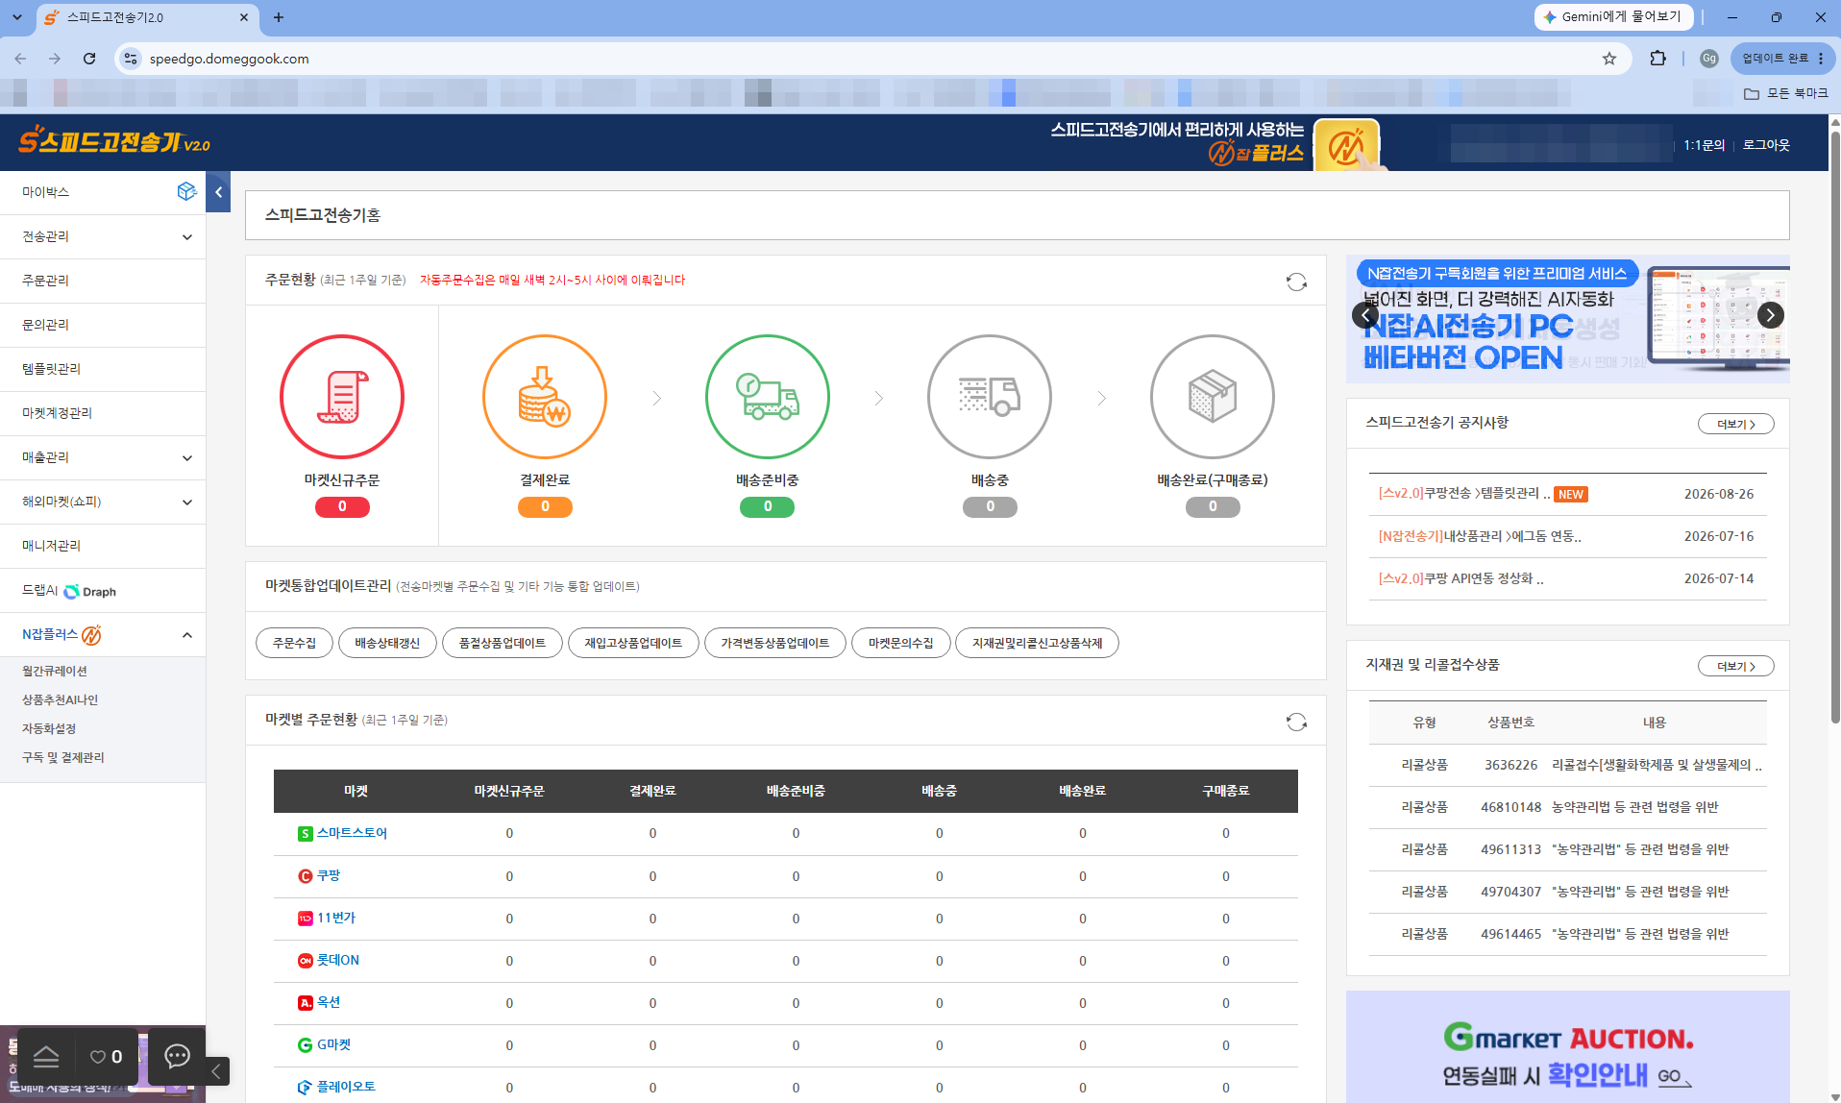Viewport: 1841px width, 1103px height.
Task: Click the scroll-to-top icon at bottom left
Action: click(46, 1057)
